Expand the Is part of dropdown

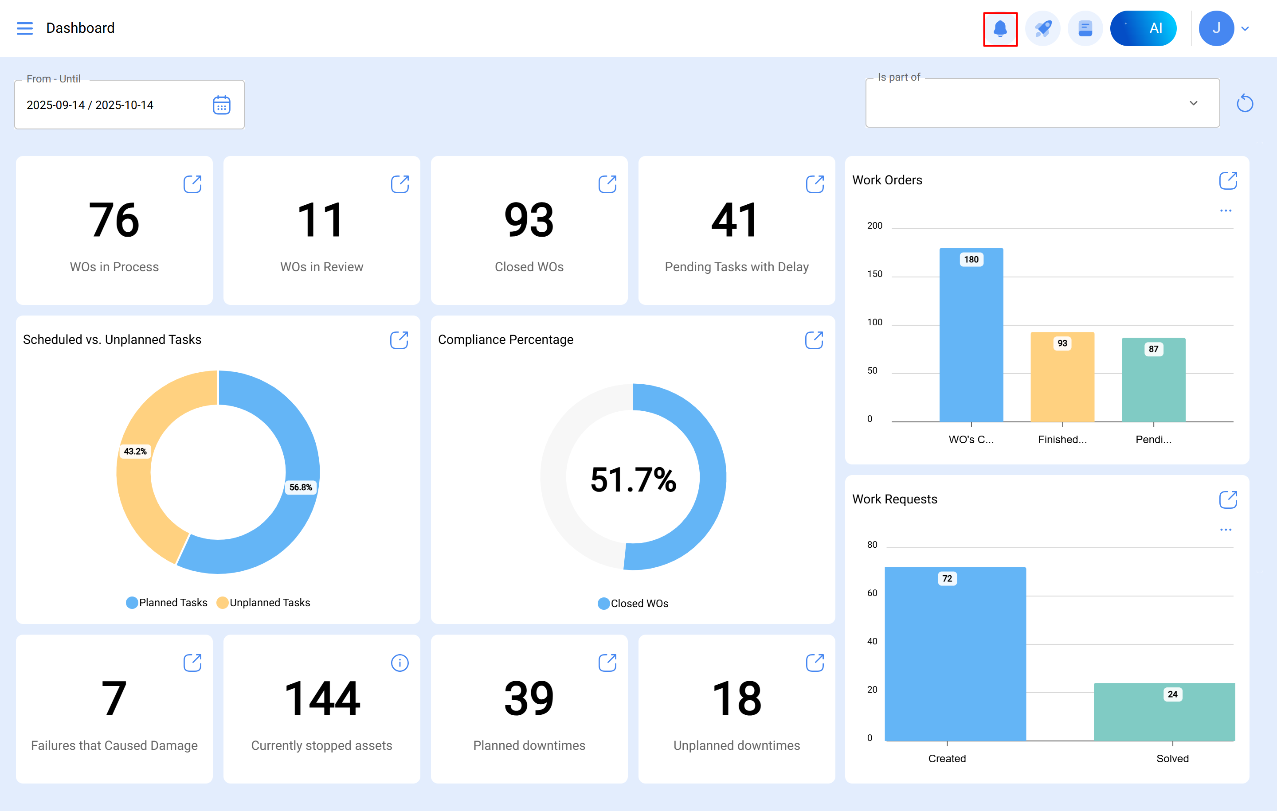pyautogui.click(x=1194, y=103)
